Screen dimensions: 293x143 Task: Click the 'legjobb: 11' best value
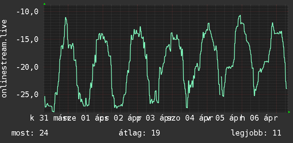(x=256, y=133)
